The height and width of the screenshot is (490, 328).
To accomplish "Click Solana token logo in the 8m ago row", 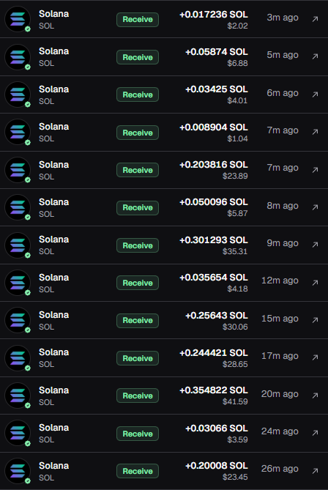I will point(18,207).
